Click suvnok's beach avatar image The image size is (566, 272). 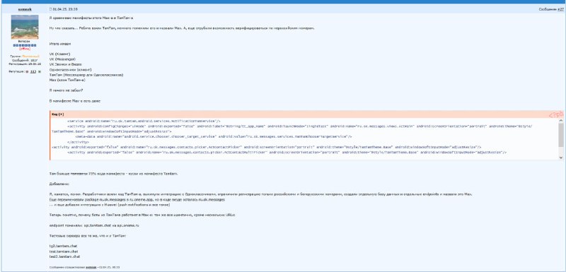point(25,27)
